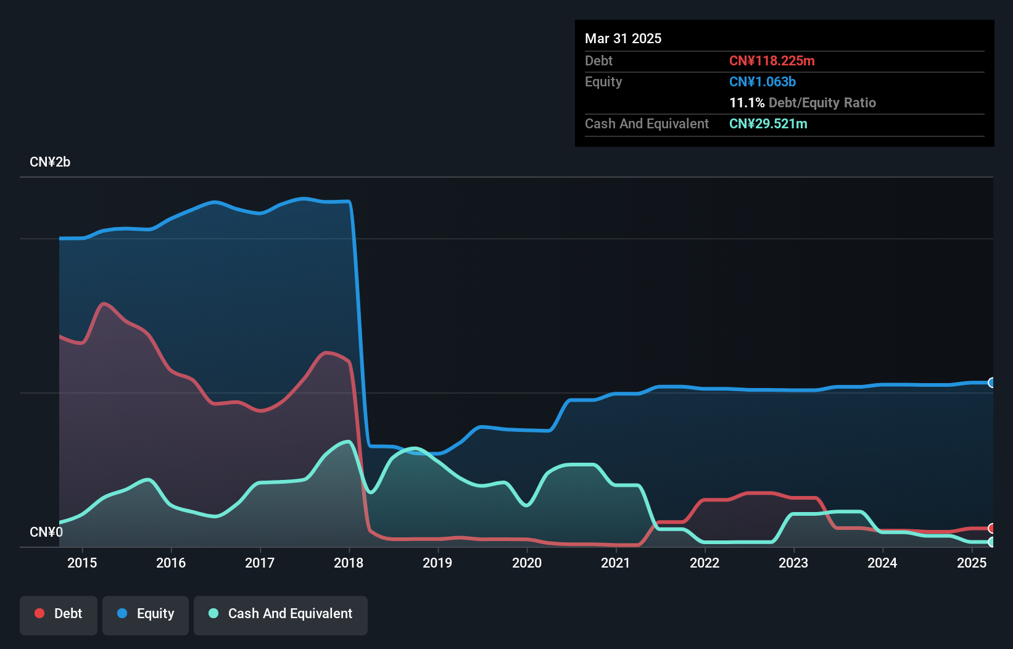The image size is (1013, 649).
Task: Click the 2016 x-axis label
Action: coord(171,563)
